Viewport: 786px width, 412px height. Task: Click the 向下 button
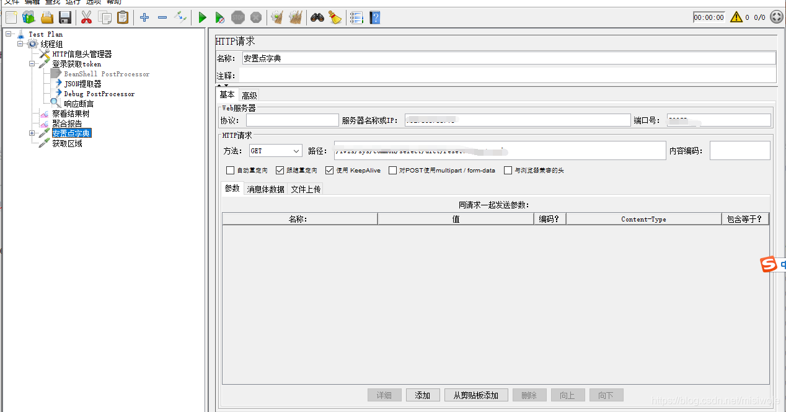606,395
